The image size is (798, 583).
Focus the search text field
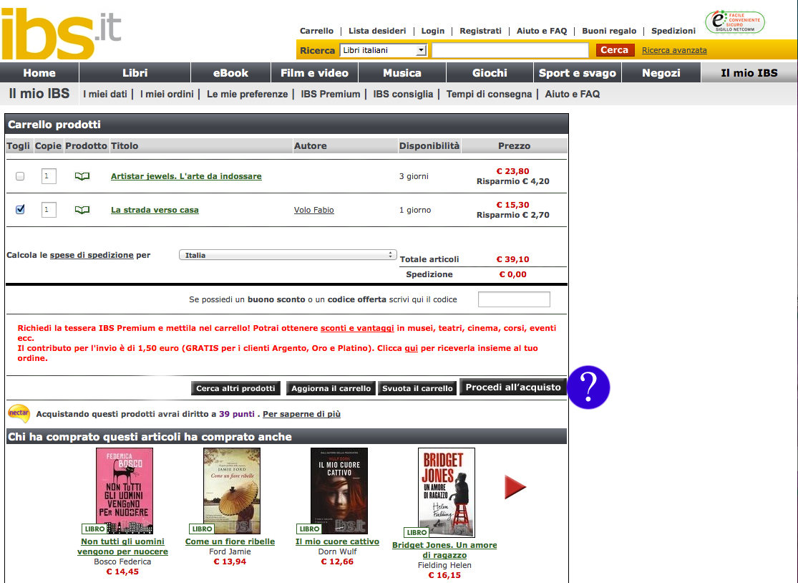pyautogui.click(x=510, y=50)
